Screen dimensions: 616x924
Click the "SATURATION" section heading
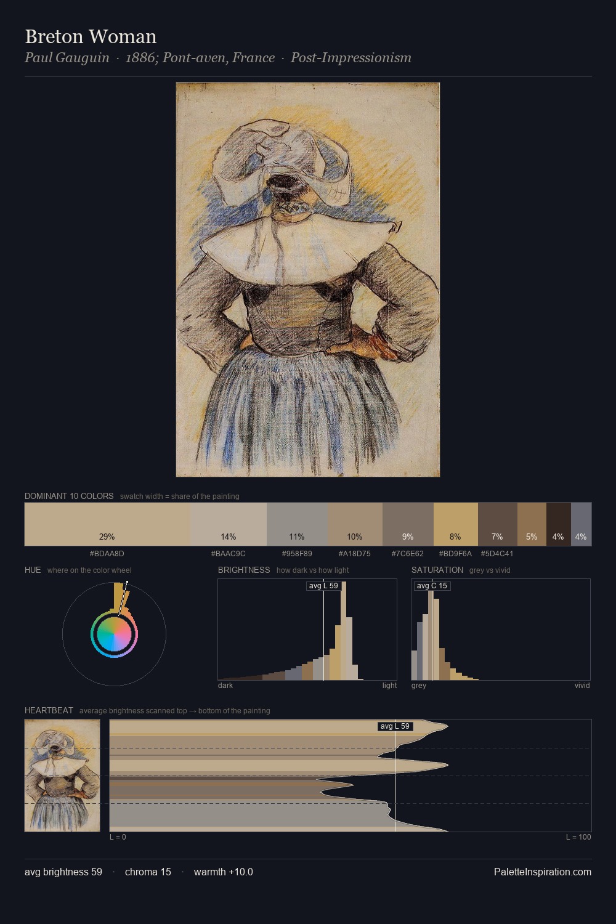[437, 570]
